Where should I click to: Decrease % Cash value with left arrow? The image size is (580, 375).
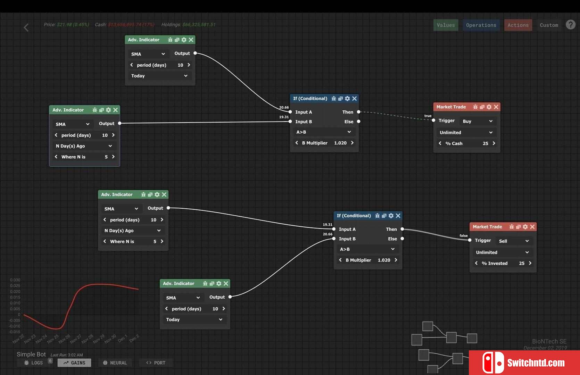[x=440, y=143]
